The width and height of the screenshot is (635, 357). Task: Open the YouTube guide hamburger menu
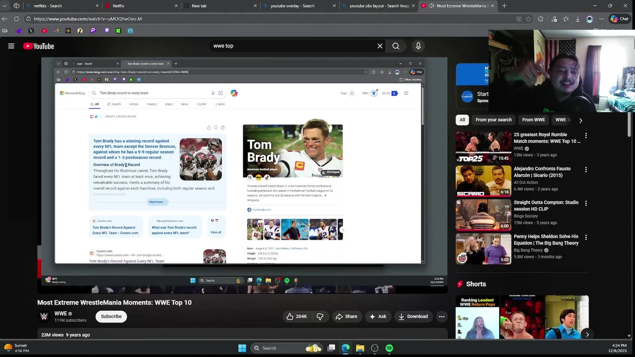pos(11,46)
